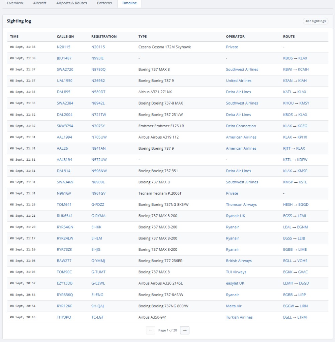This screenshot has width=335, height=342.
Task: Open callsign RYR54GN
Action: tap(65, 227)
